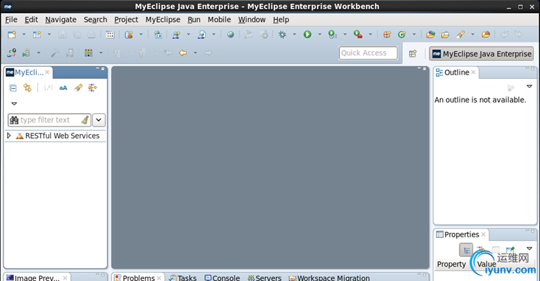Toggle Link with Editor in explorer panel
The height and width of the screenshot is (281, 540).
tap(27, 88)
